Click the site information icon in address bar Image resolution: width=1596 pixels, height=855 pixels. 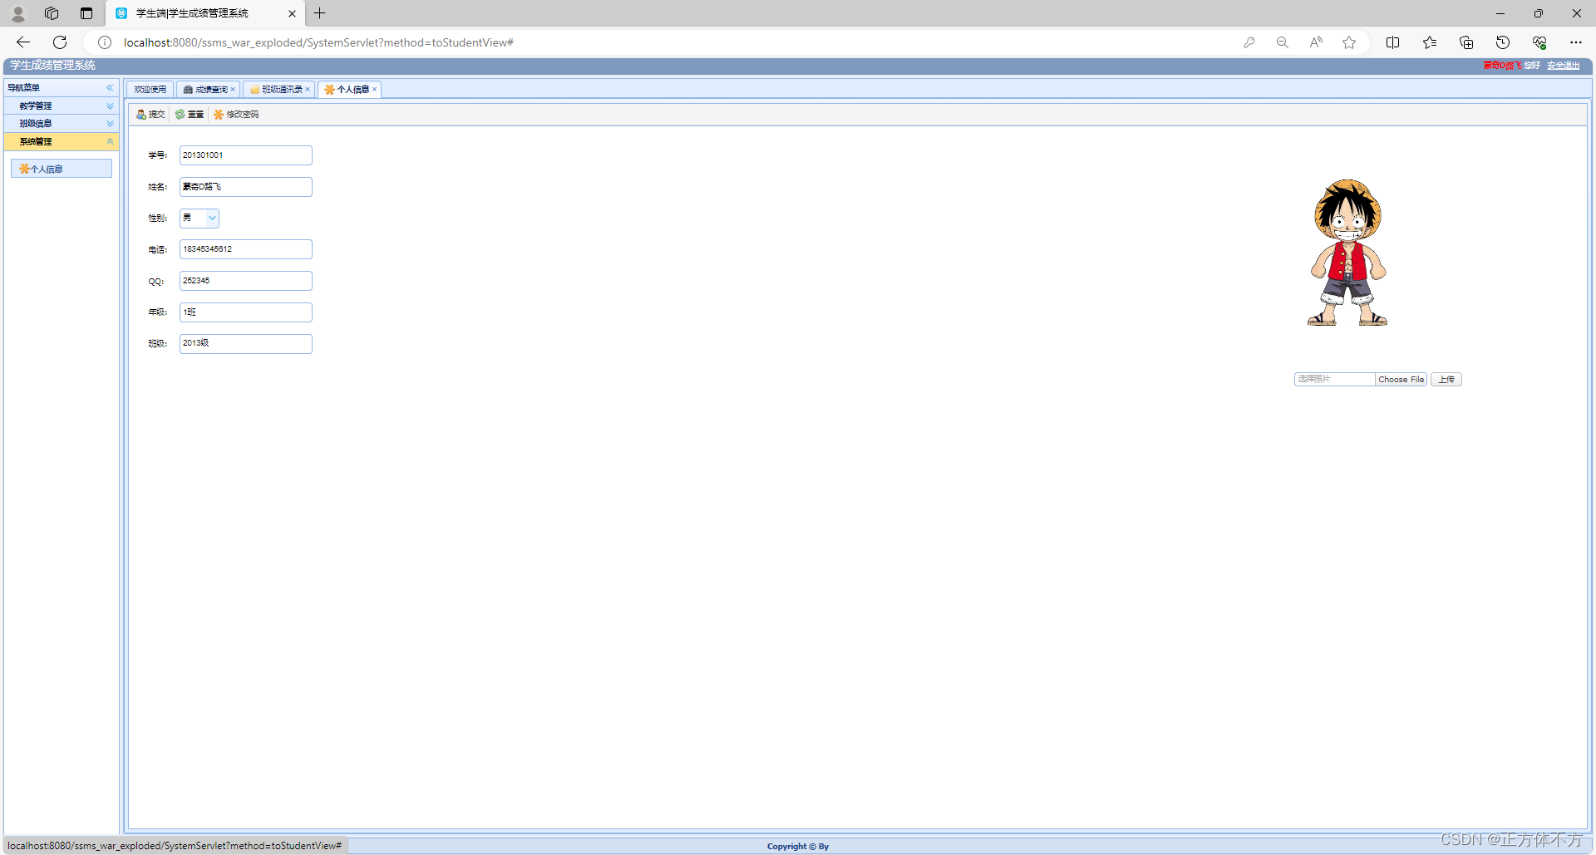(105, 42)
